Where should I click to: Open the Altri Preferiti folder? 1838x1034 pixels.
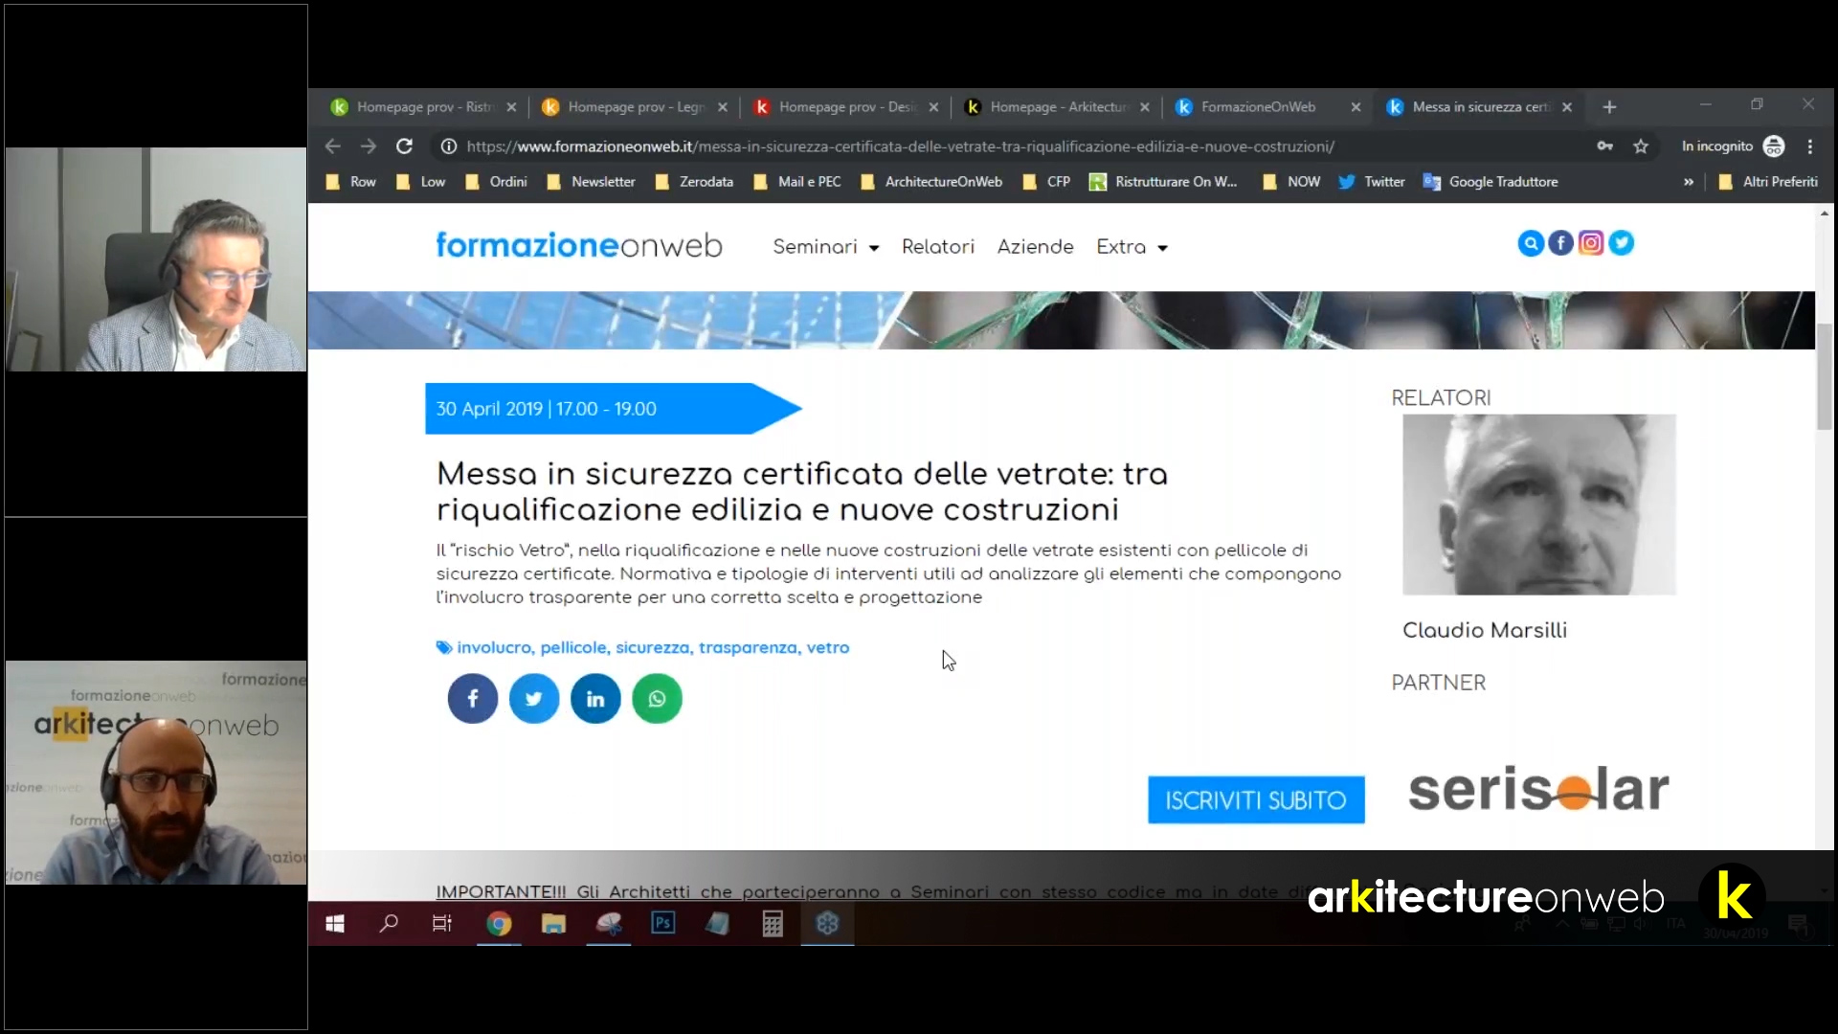tap(1768, 182)
